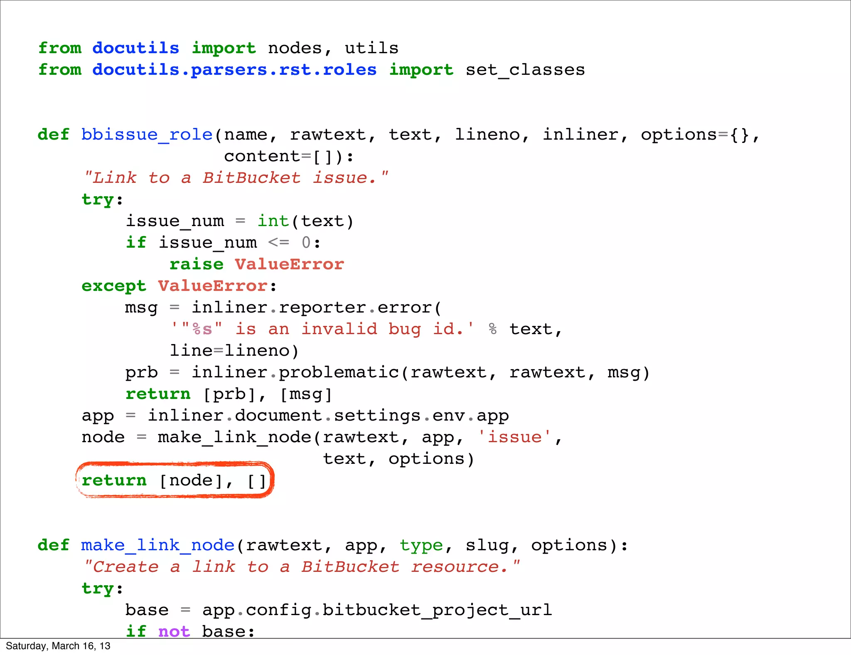Image resolution: width=851 pixels, height=655 pixels.
Task: Click the import line ending with 'set_classes'
Action: (x=312, y=70)
